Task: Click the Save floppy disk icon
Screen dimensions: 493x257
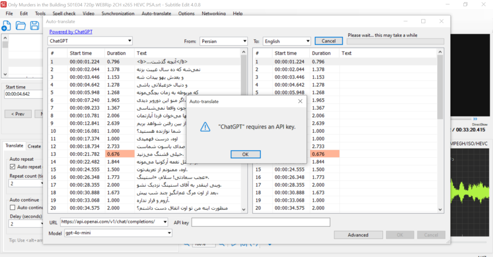Action: (35, 26)
